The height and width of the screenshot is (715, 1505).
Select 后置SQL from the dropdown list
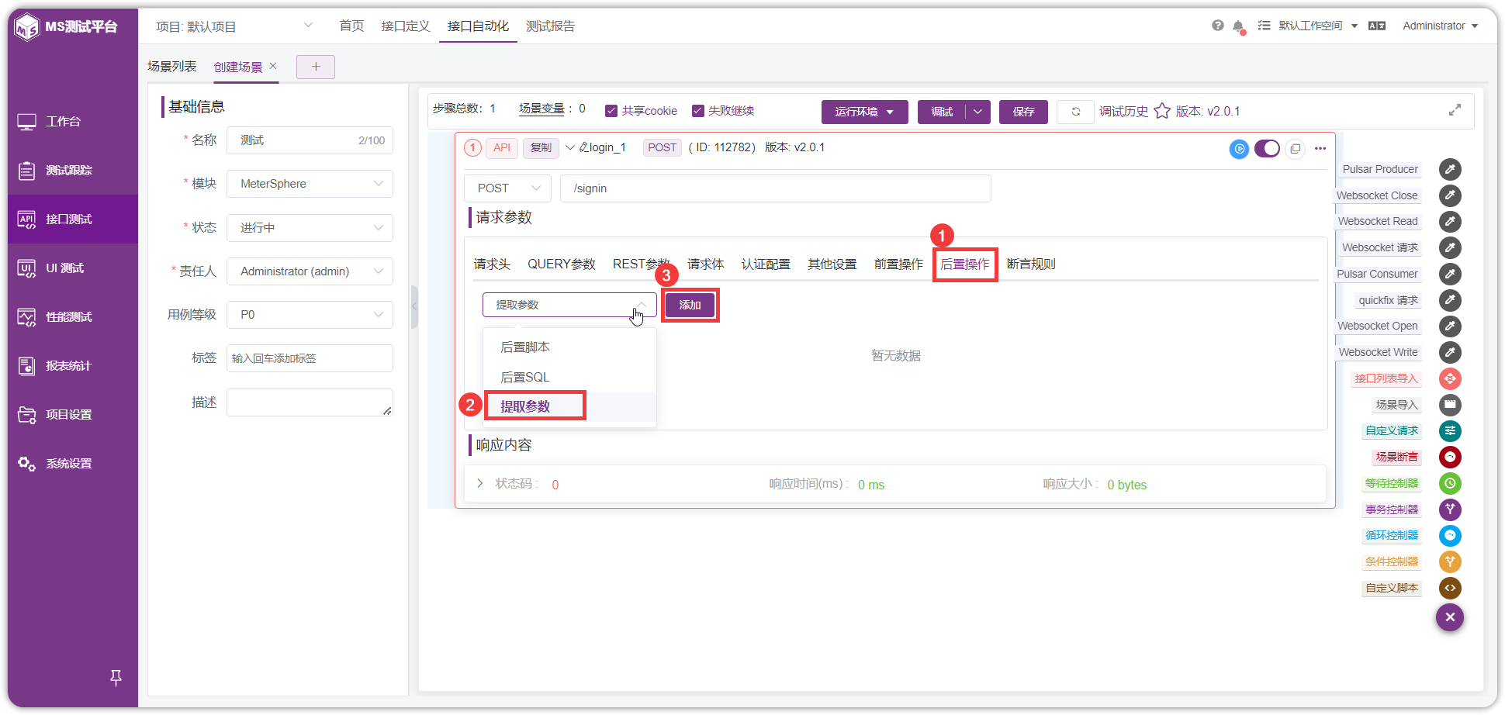tap(569, 377)
